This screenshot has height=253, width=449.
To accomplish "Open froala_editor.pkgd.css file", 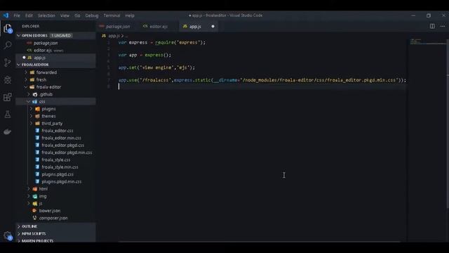I will point(62,145).
